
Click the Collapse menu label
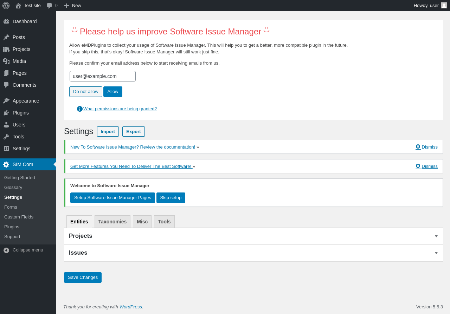[x=28, y=250]
